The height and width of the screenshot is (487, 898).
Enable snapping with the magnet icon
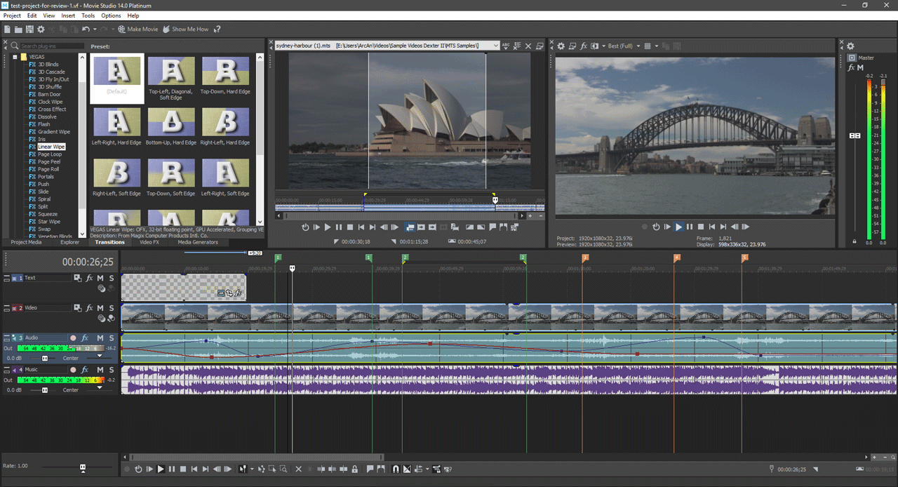[396, 469]
